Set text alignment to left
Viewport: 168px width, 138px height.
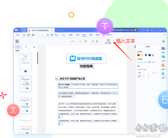139,76
